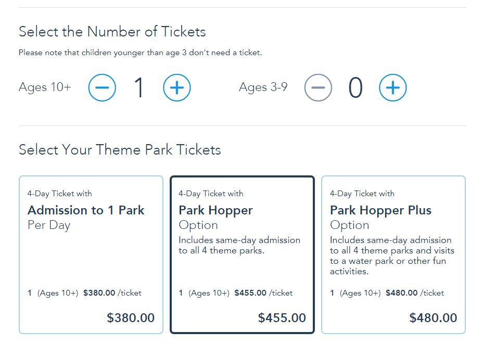Click the $380.00 total price
The image size is (483, 344).
(x=130, y=317)
